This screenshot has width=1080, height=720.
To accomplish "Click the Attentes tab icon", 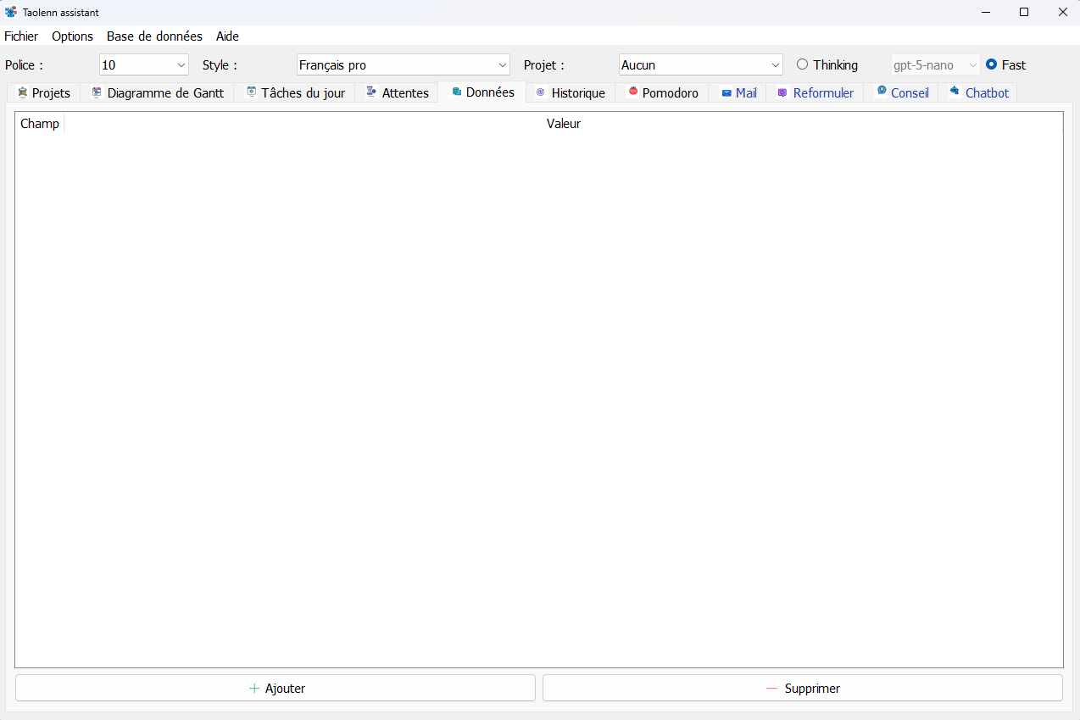I will [x=371, y=92].
